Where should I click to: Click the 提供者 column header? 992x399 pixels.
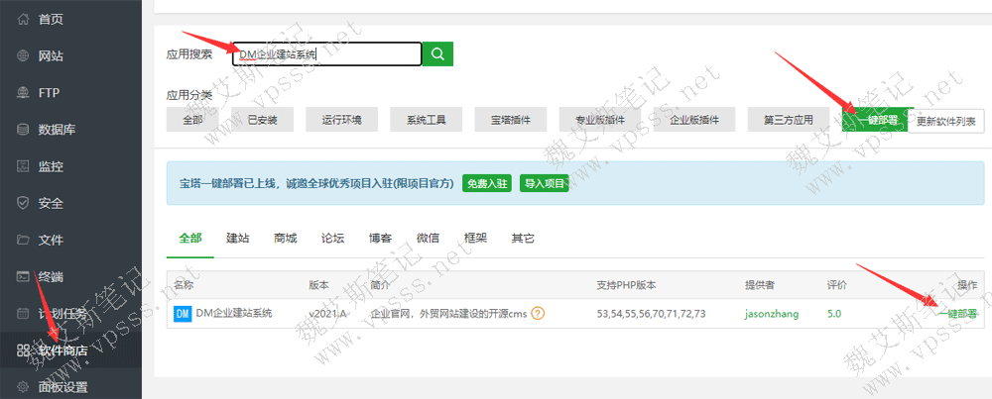click(x=759, y=285)
